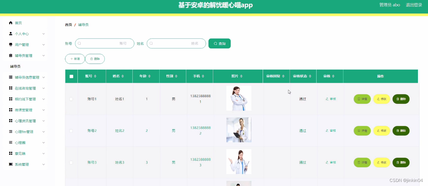Sort by 性别 column arrows

point(176,76)
